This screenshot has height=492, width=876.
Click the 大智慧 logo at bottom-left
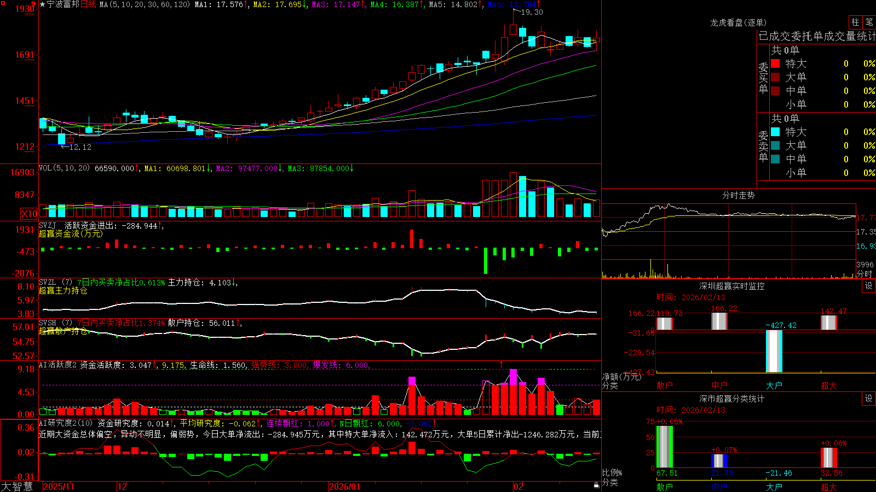[17, 487]
